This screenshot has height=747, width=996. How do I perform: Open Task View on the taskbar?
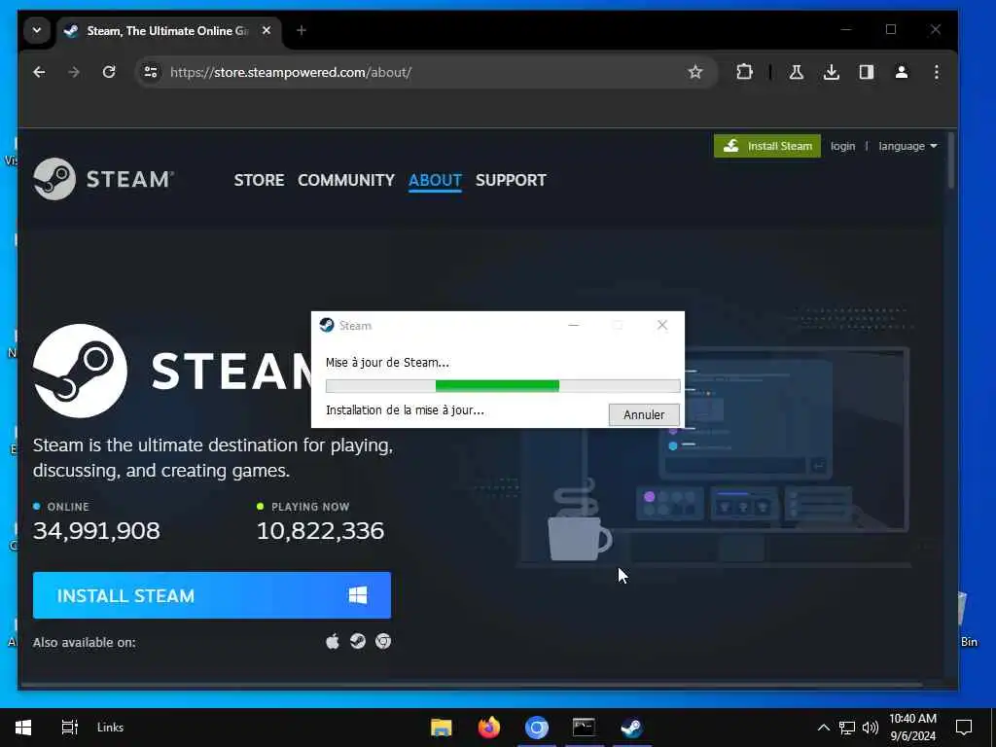pos(69,728)
